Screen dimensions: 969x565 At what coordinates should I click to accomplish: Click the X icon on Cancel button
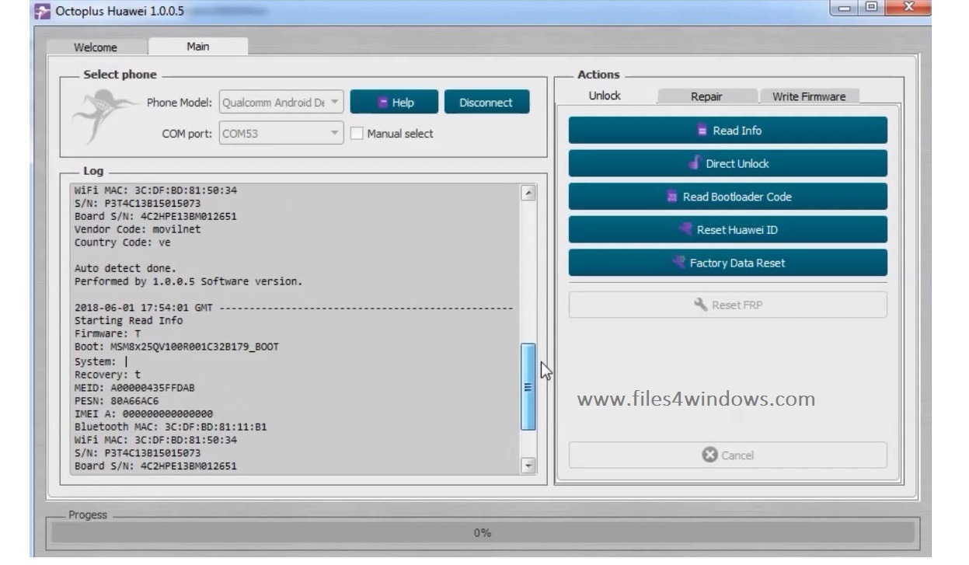pyautogui.click(x=709, y=455)
